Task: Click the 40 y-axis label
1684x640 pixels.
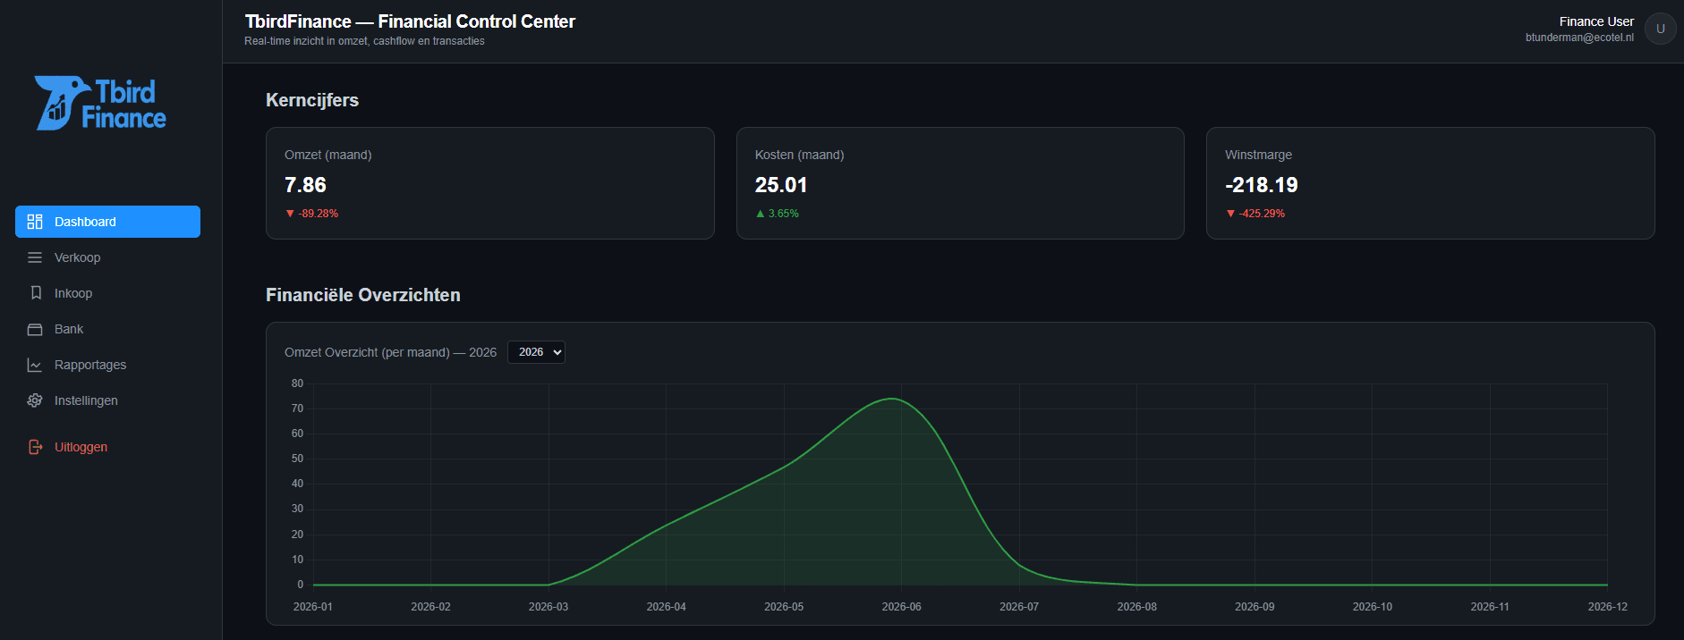Action: point(297,484)
